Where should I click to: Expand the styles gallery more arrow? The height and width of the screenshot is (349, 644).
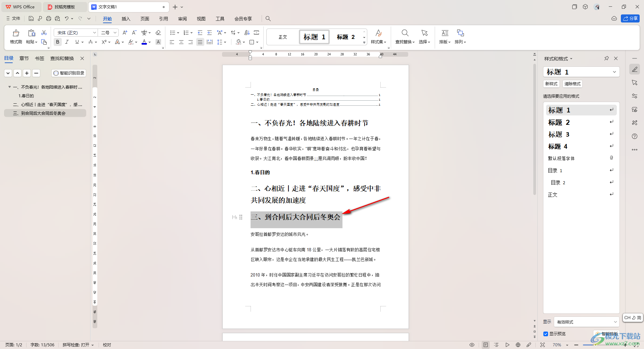click(x=364, y=43)
